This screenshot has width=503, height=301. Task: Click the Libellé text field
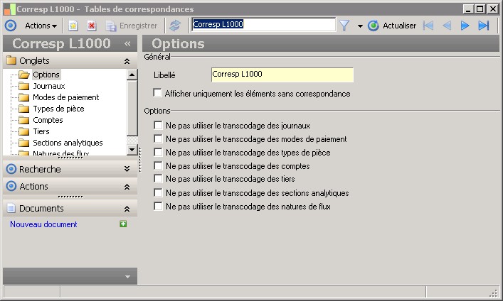click(282, 75)
